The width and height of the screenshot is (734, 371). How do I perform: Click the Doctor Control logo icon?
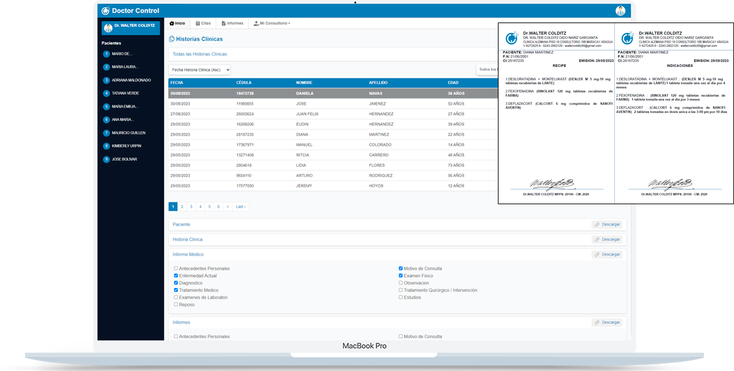click(x=105, y=11)
